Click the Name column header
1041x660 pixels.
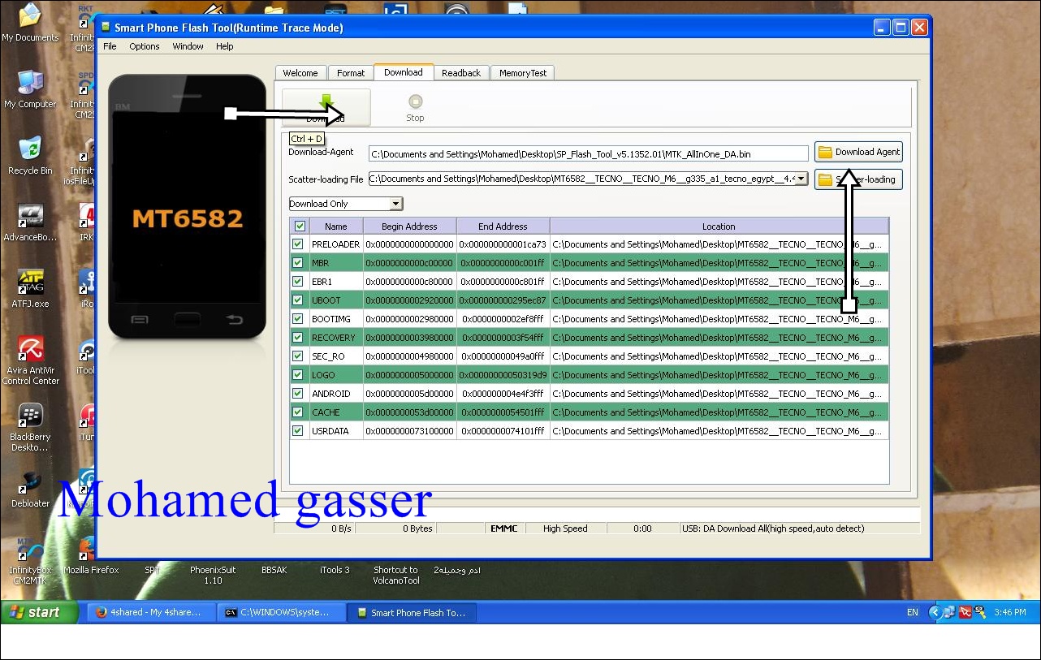pyautogui.click(x=335, y=226)
